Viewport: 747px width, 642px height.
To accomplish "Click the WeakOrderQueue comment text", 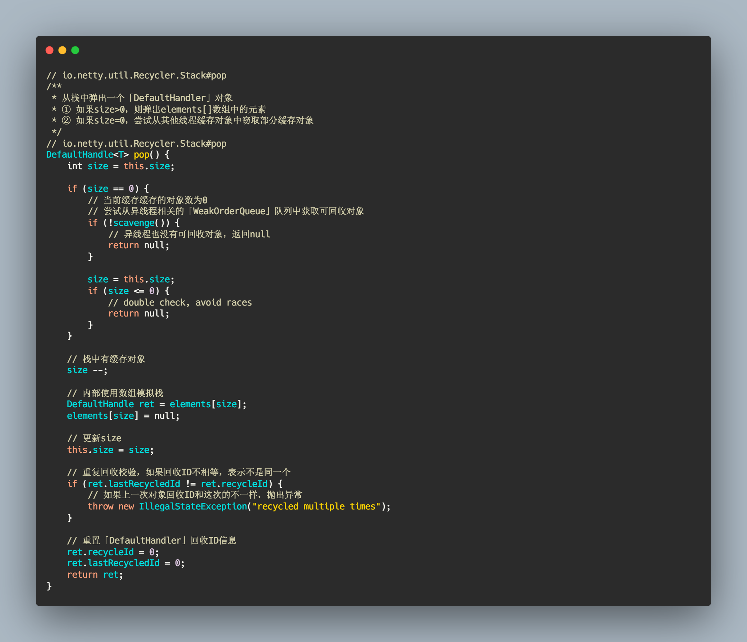I will pos(229,211).
